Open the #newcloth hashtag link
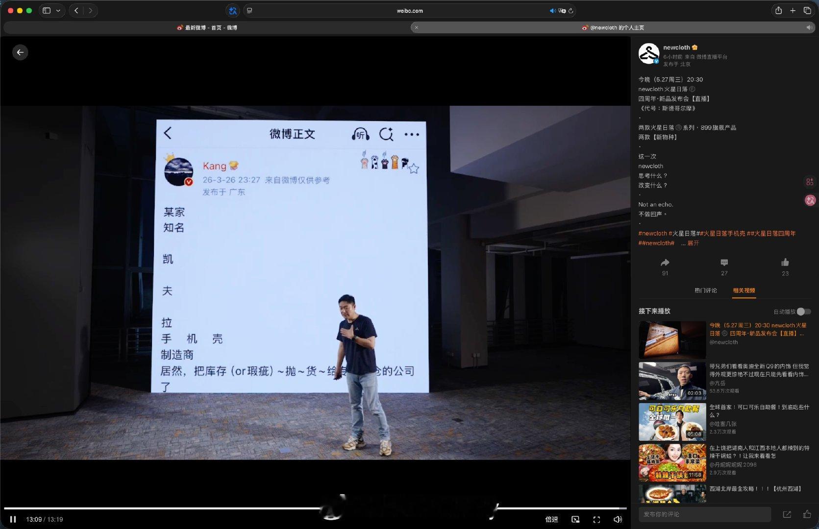Image resolution: width=819 pixels, height=529 pixels. (652, 234)
